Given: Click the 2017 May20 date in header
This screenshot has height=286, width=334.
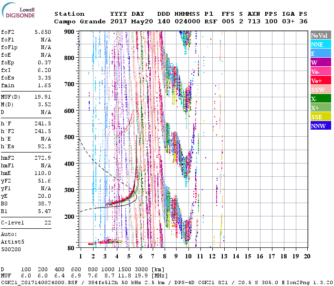Looking at the screenshot, I should [131, 21].
